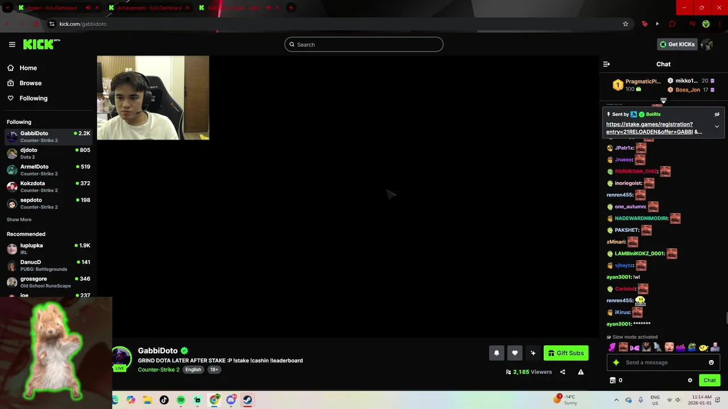The width and height of the screenshot is (728, 409).
Task: Click JPatr1x username in chat
Action: (624, 148)
